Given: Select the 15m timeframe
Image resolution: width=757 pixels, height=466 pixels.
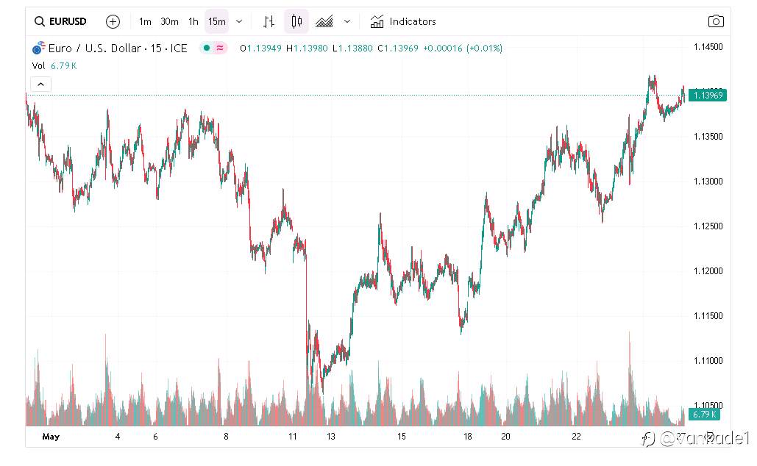Looking at the screenshot, I should coord(217,22).
